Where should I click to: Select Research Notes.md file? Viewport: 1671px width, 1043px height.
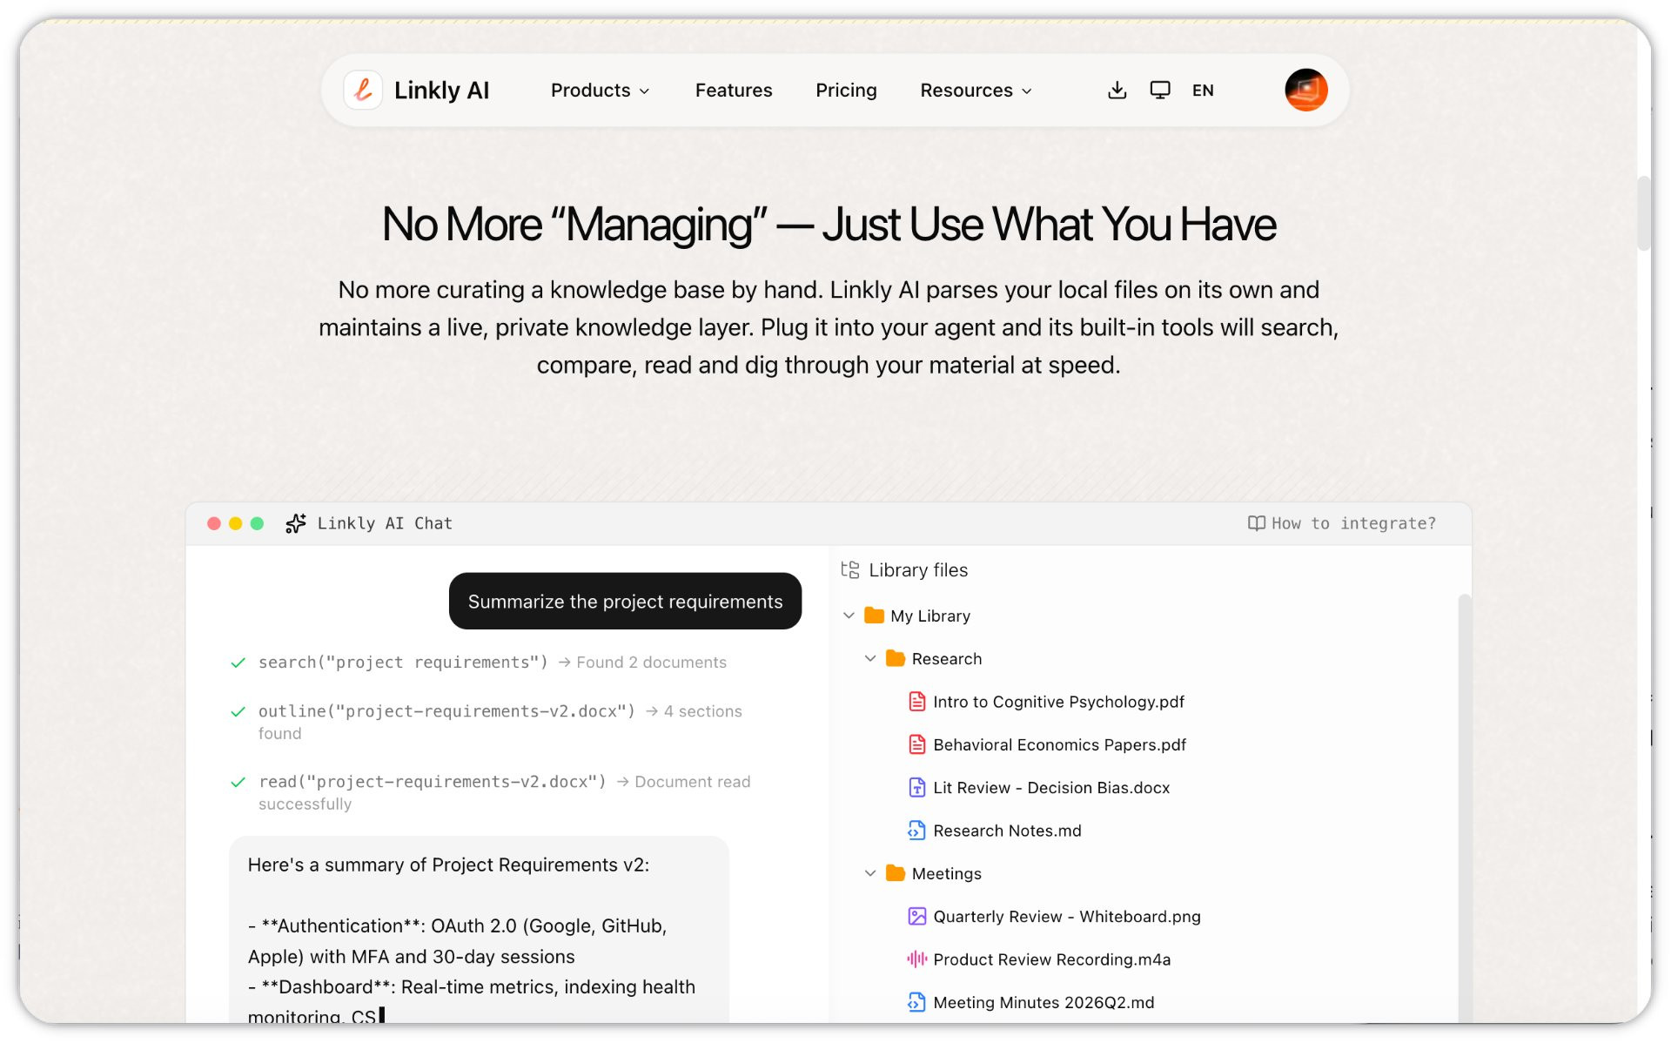pyautogui.click(x=1007, y=831)
